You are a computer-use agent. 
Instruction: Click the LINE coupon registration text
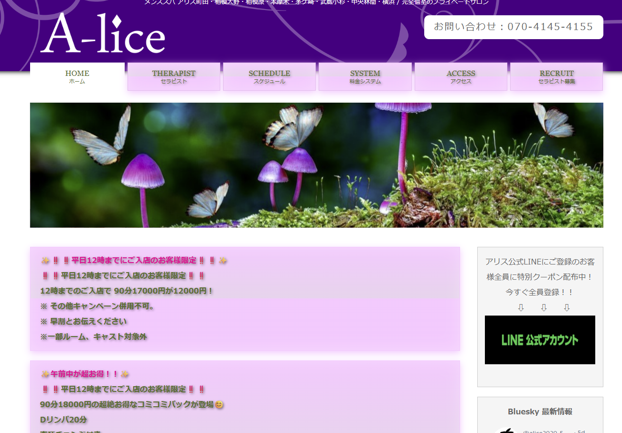pyautogui.click(x=540, y=277)
